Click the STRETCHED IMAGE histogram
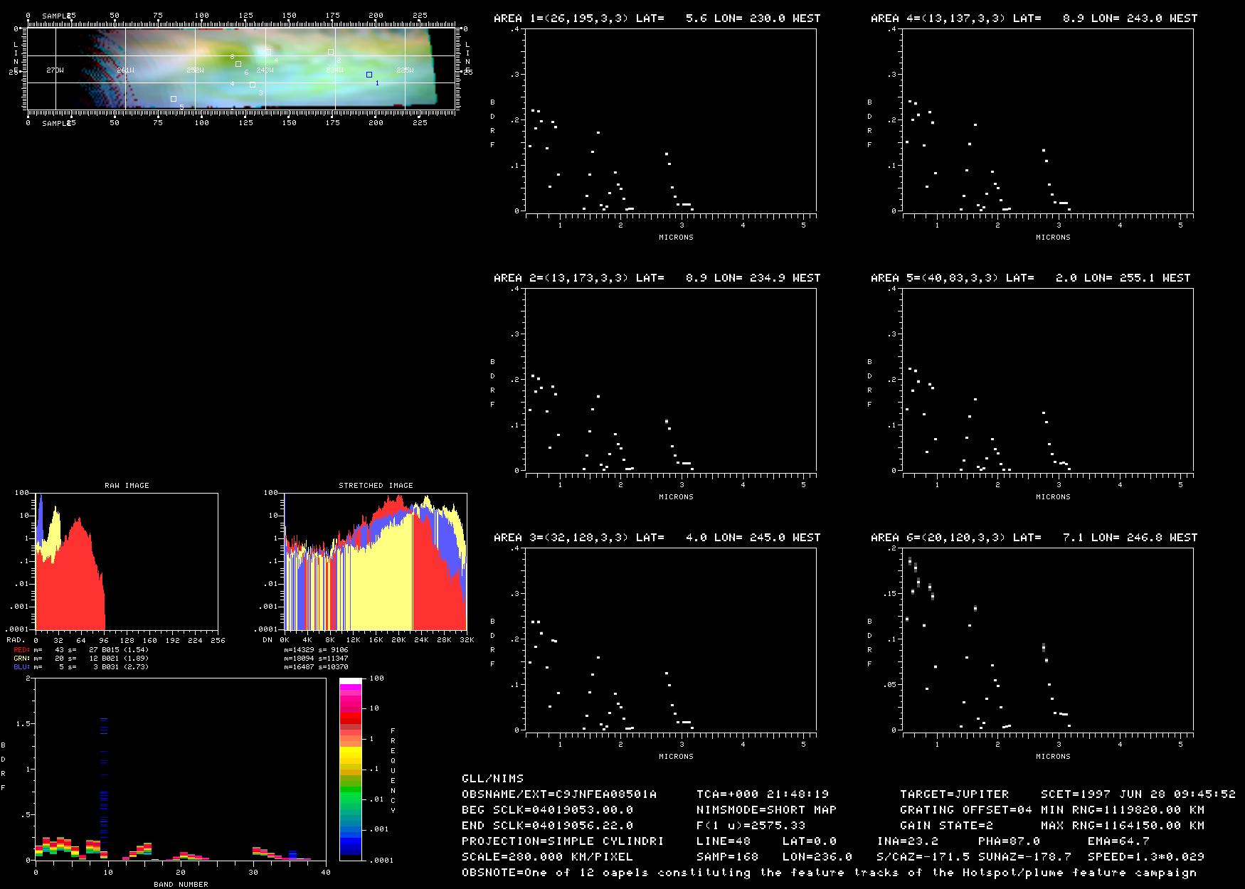This screenshot has height=889, width=1245. coord(376,562)
